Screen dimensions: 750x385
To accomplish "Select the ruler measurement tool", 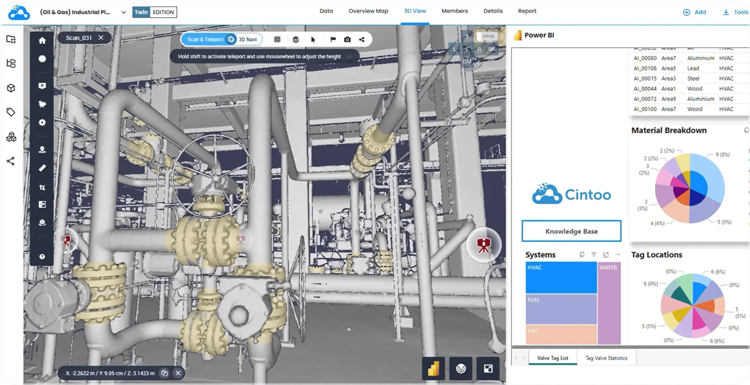I will (x=42, y=168).
